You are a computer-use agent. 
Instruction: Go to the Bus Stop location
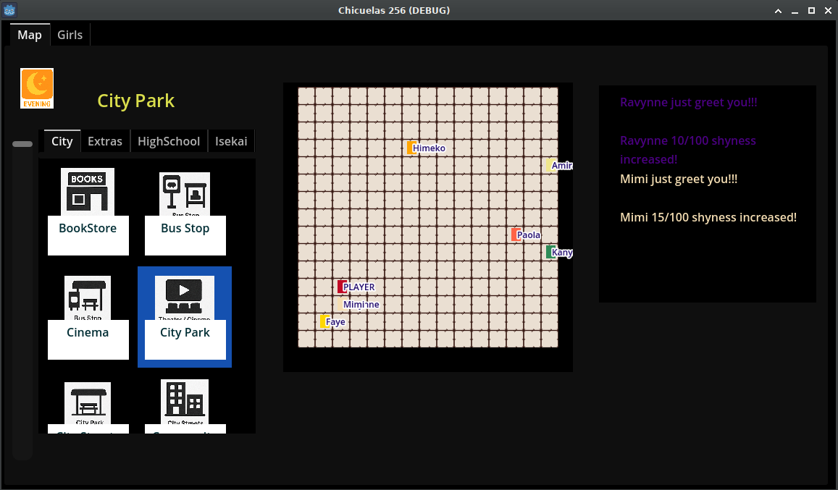tap(185, 214)
